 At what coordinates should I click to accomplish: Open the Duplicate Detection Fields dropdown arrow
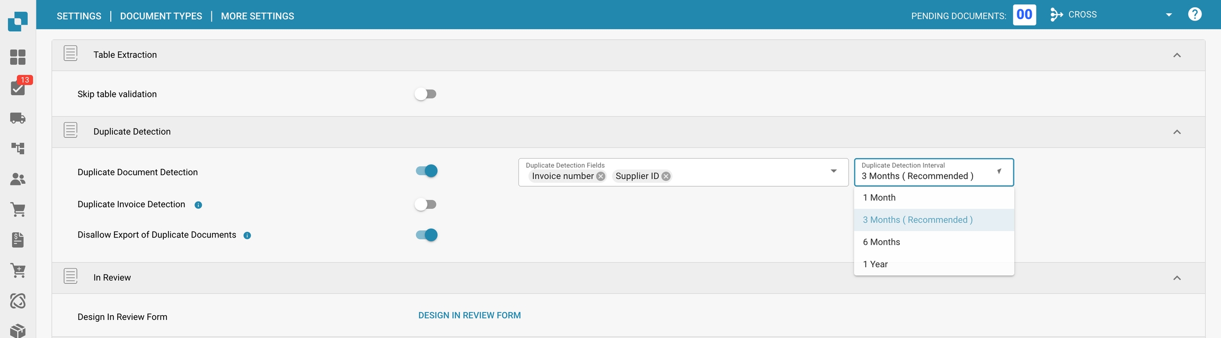[833, 171]
